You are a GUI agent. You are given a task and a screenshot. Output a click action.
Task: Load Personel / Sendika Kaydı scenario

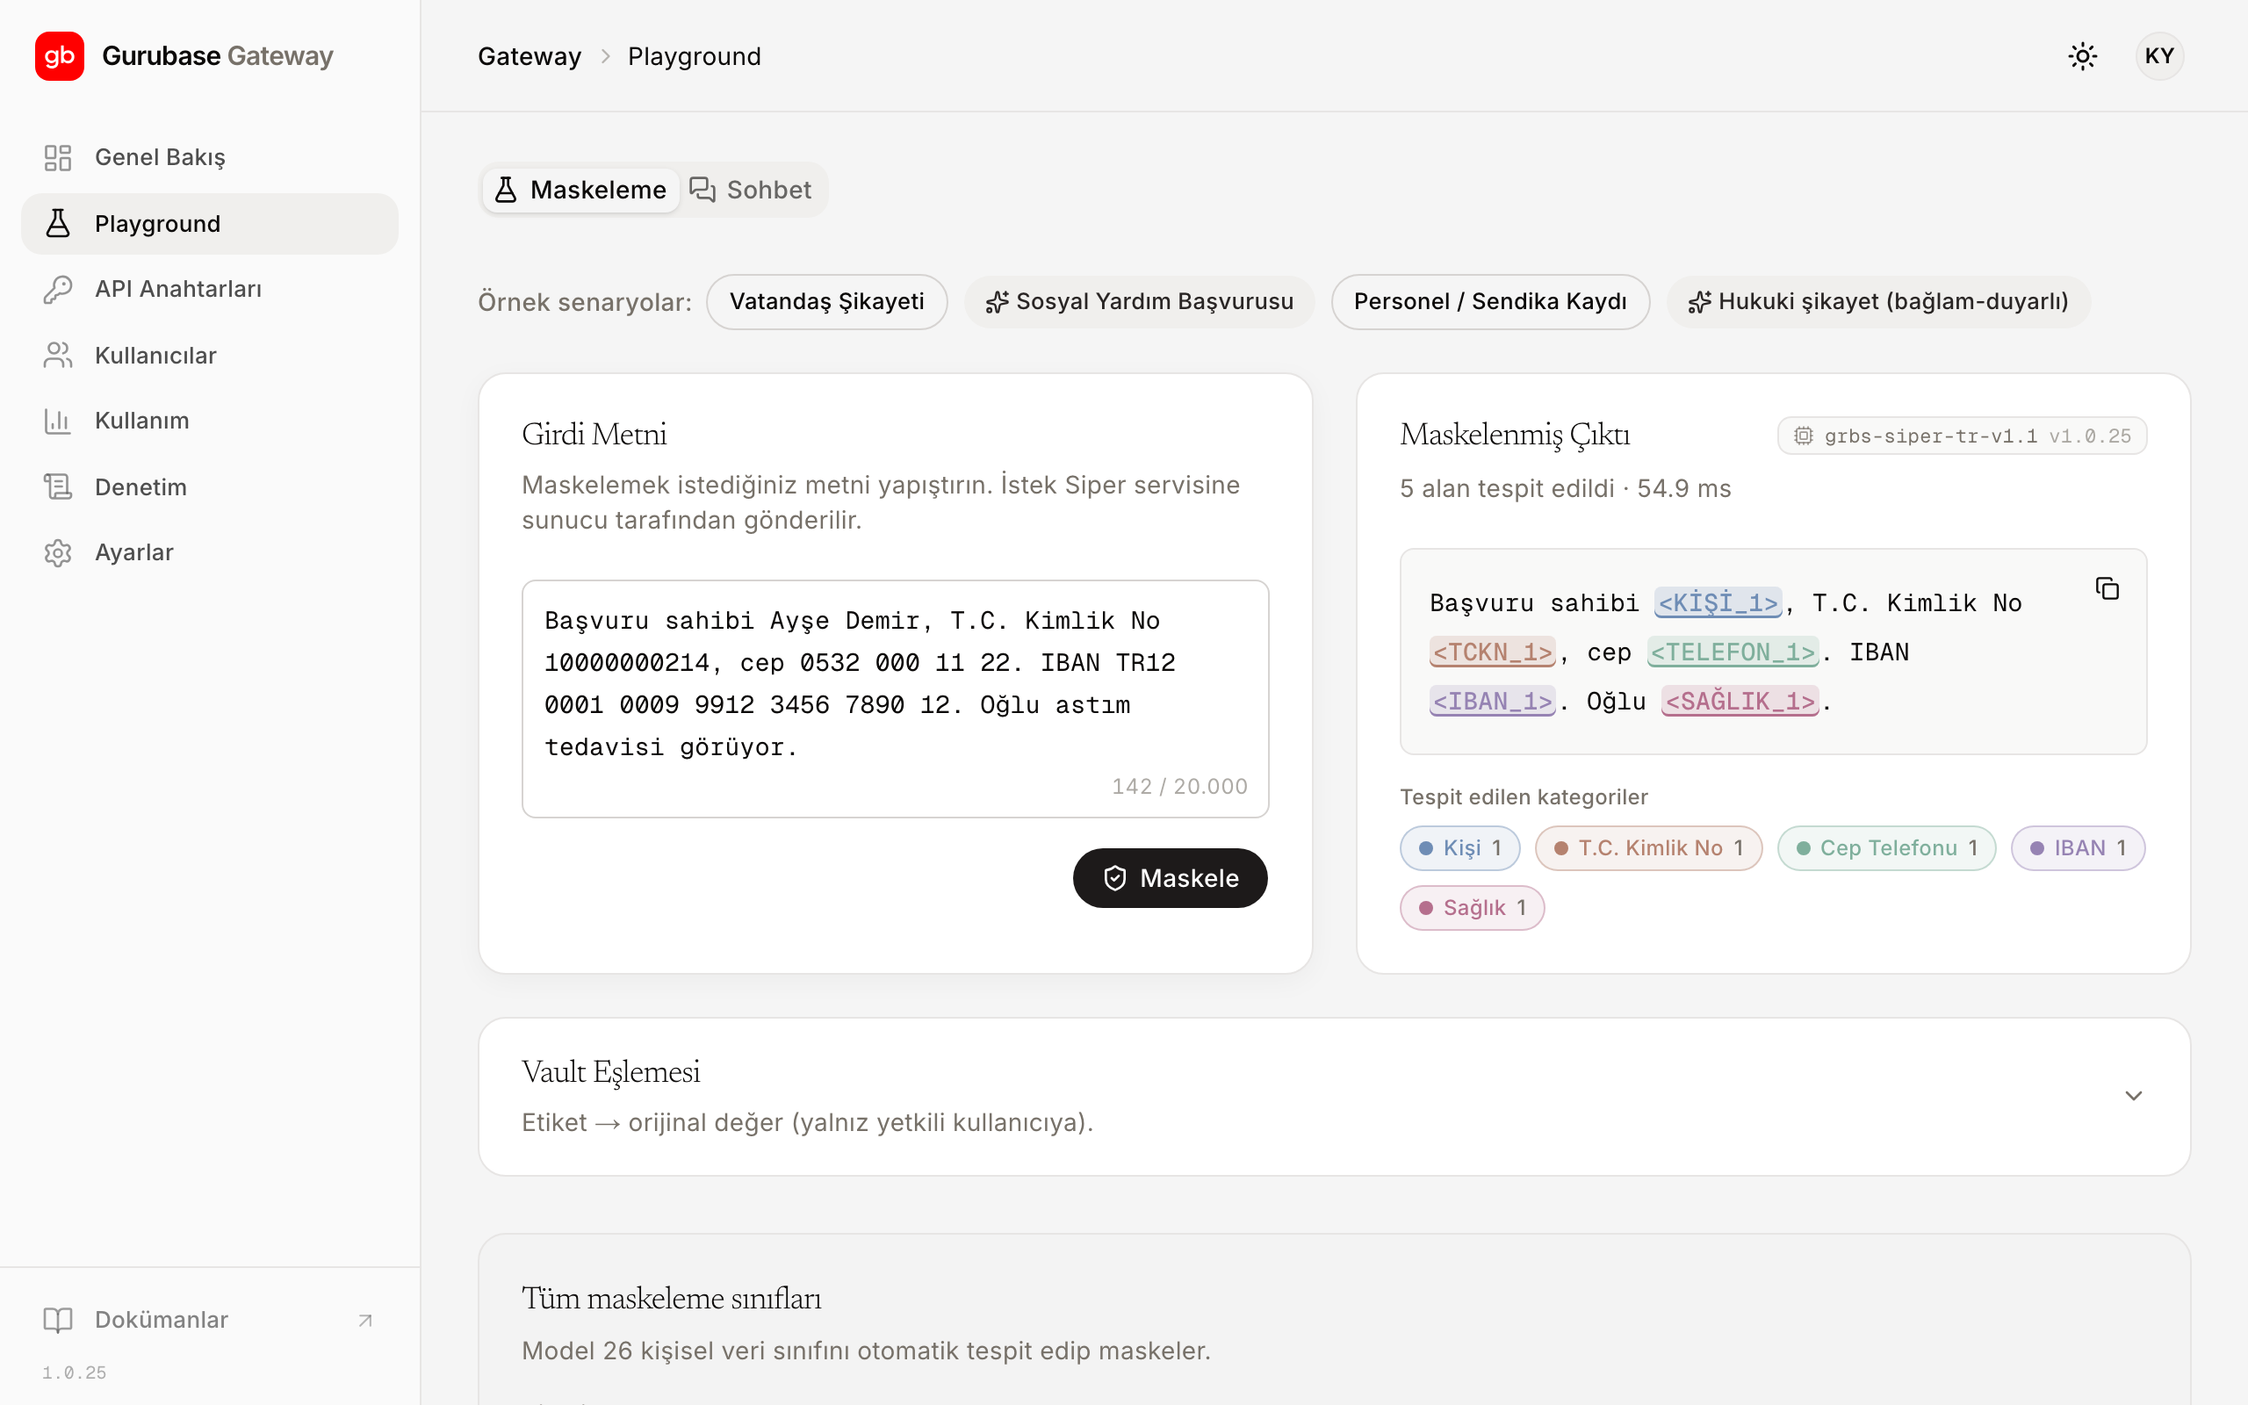1490,302
